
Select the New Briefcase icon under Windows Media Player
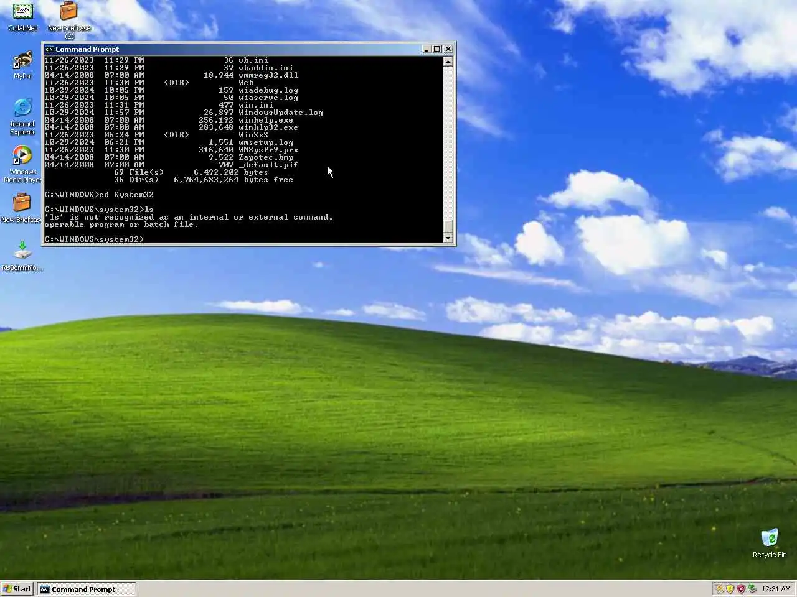click(x=21, y=208)
